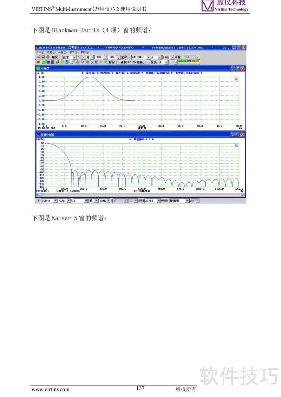281x397 pixels.
Task: Open the 文件 (File) menu
Action: coord(40,52)
